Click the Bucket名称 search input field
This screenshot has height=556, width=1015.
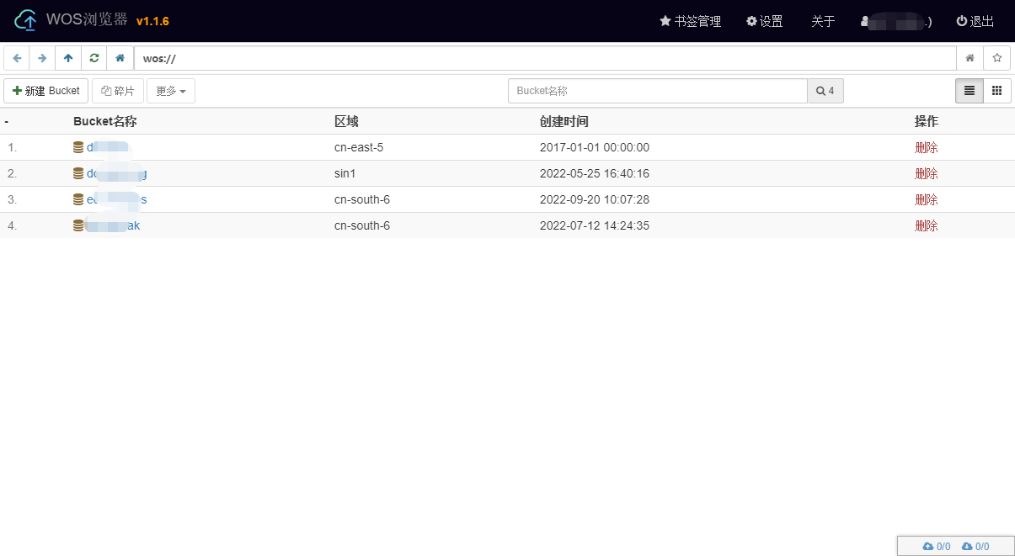point(657,90)
